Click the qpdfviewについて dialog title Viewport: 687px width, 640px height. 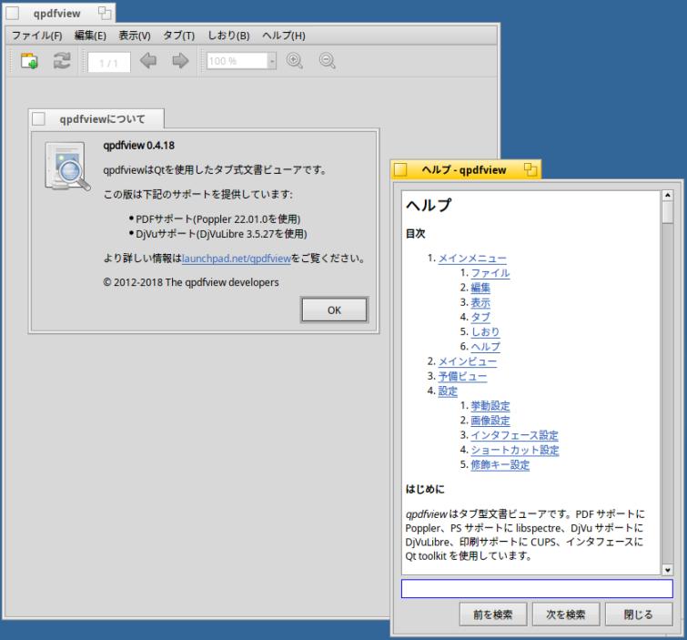tap(102, 119)
